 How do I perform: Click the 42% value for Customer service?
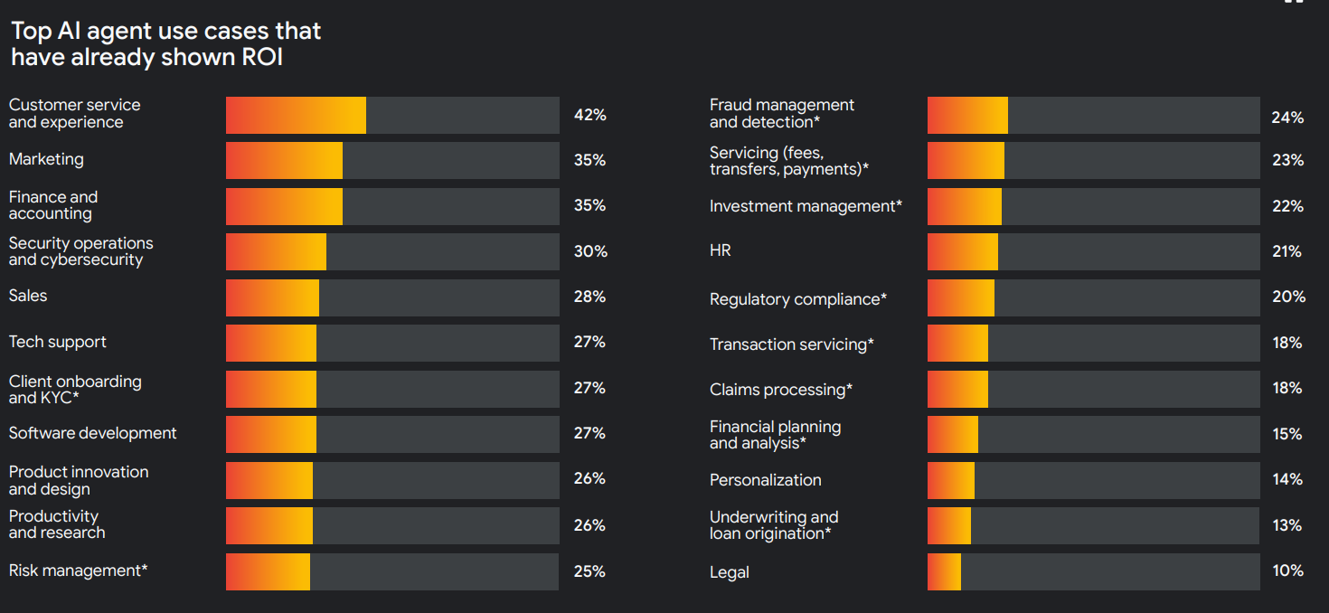coord(589,115)
